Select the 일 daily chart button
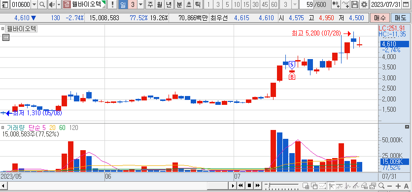This screenshot has width=412, height=192. coord(123,4)
